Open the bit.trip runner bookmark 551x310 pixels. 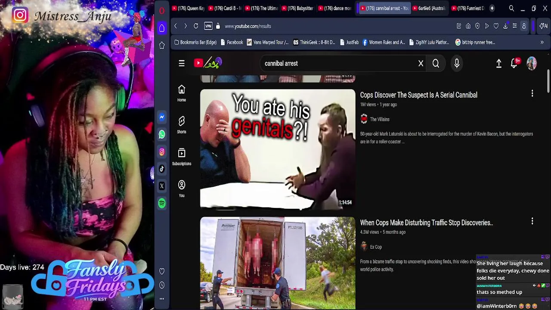click(475, 42)
